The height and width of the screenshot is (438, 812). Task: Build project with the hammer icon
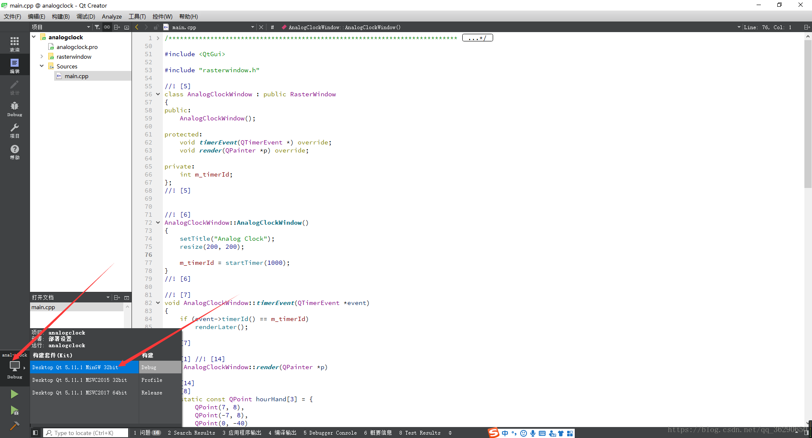(x=14, y=426)
